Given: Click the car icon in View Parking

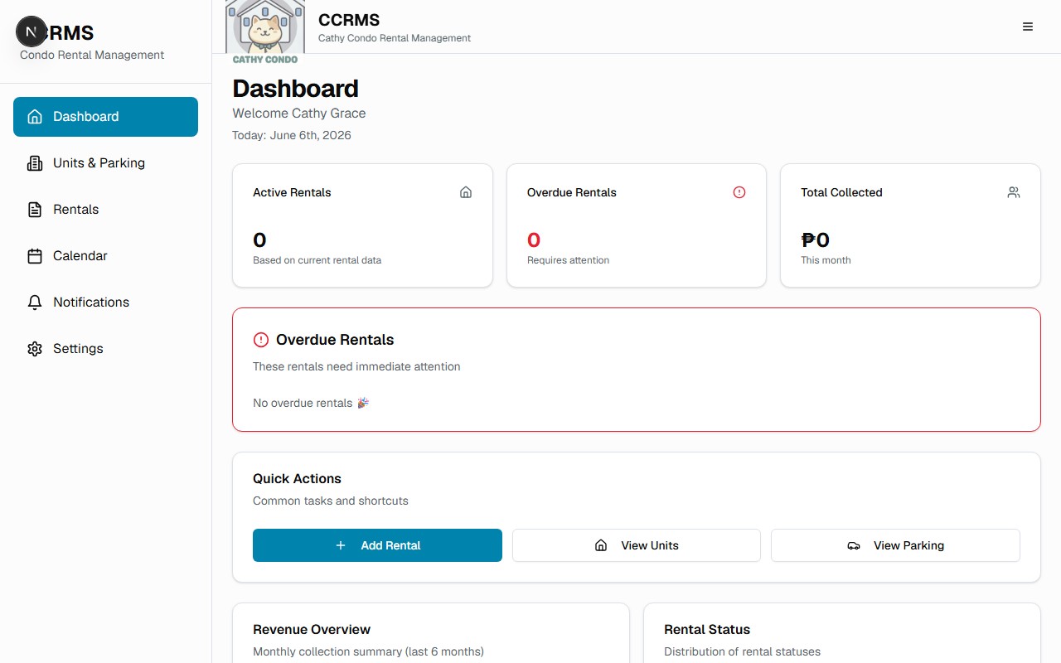Looking at the screenshot, I should 854,545.
